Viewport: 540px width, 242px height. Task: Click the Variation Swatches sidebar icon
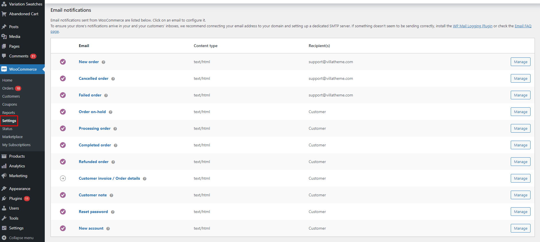[4, 4]
